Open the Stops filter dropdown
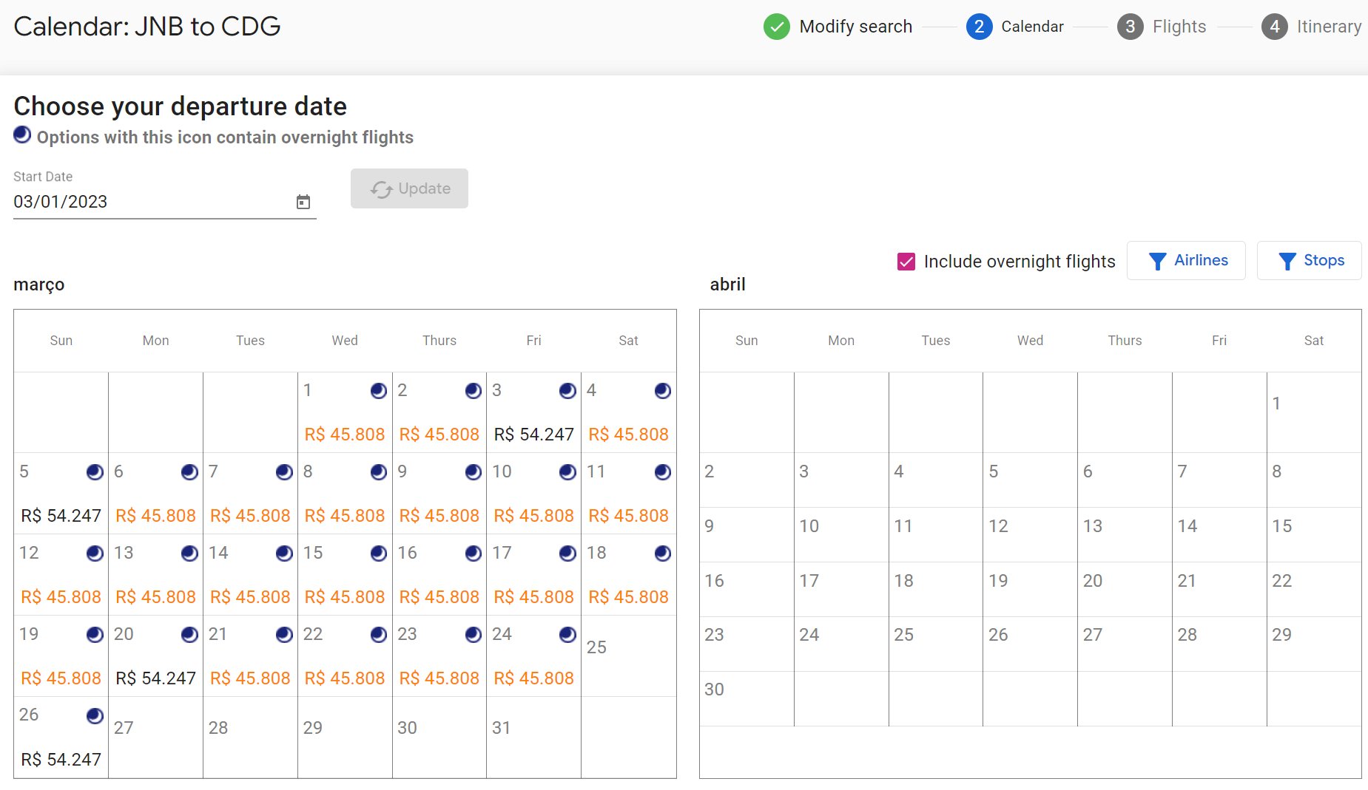 point(1309,261)
